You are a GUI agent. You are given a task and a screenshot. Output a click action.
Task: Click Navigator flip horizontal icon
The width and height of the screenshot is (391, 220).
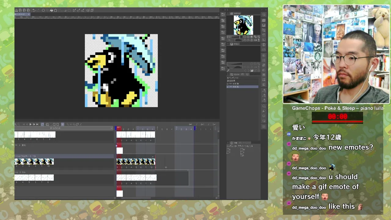click(x=255, y=40)
